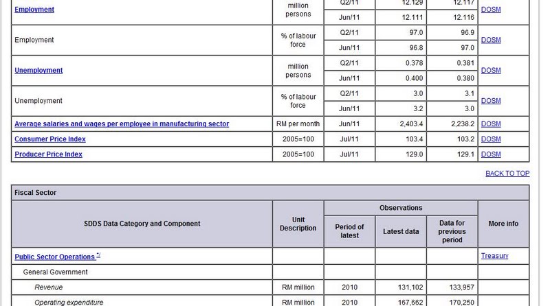Select the Unemployment value 0.381
Image resolution: width=550 pixels, height=306 pixels.
tap(465, 63)
